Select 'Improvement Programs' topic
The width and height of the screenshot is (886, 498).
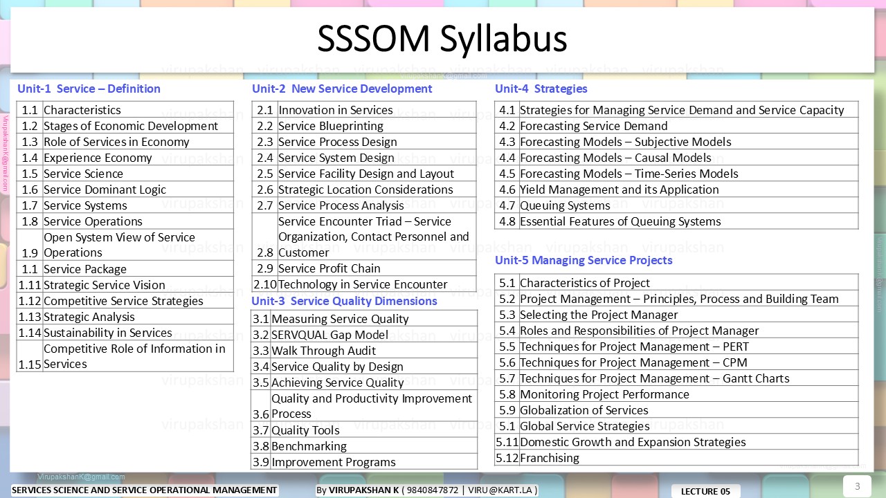[x=374, y=461]
